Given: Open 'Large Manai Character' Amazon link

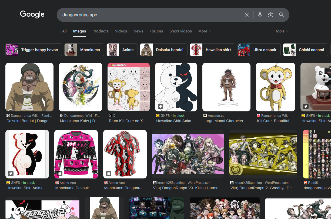Looking at the screenshot, I should [x=226, y=121].
